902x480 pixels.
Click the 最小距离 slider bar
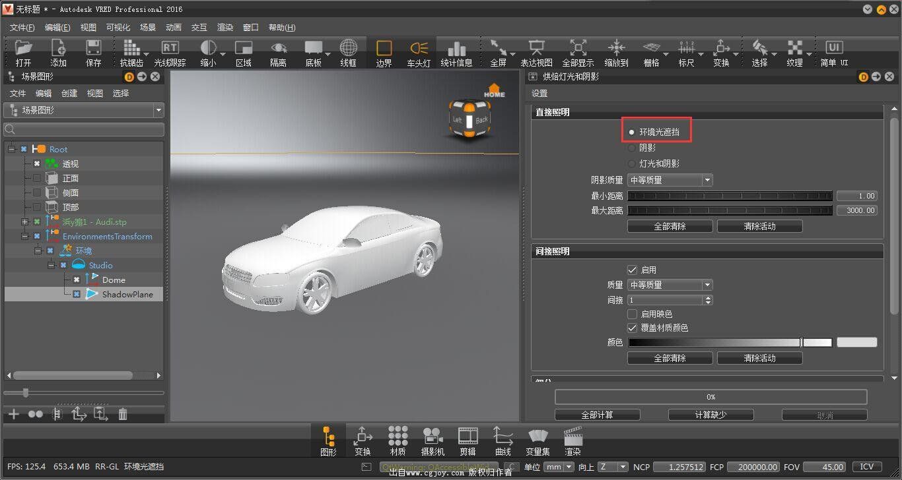click(730, 196)
